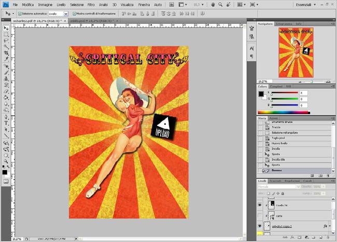Open the Livello auto-select dropdown
This screenshot has width=337, height=242.
(66, 14)
